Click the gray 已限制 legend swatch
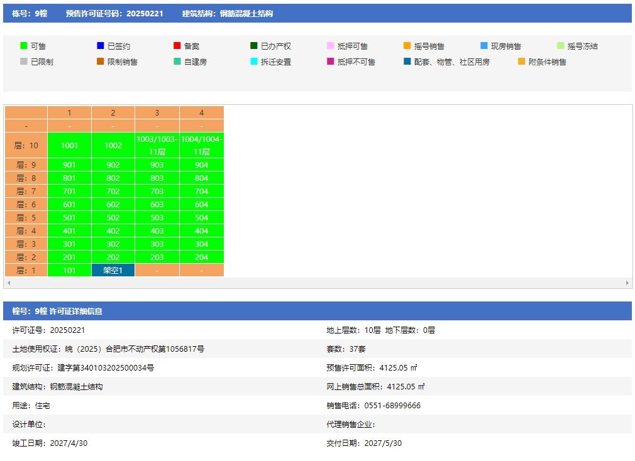Screen dimensions: 635x461 click(x=23, y=62)
